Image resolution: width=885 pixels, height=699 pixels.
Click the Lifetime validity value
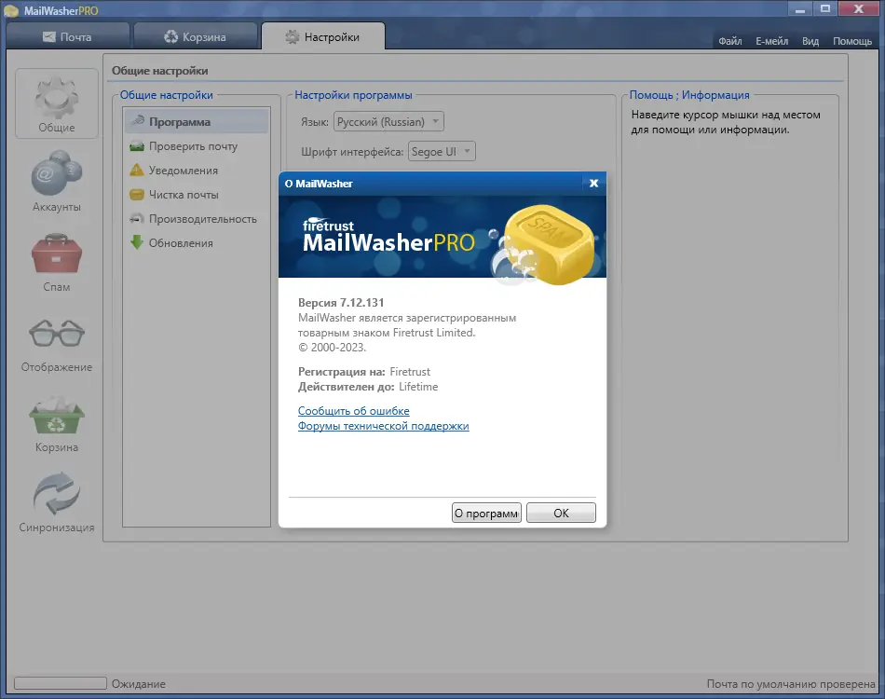[x=418, y=387]
